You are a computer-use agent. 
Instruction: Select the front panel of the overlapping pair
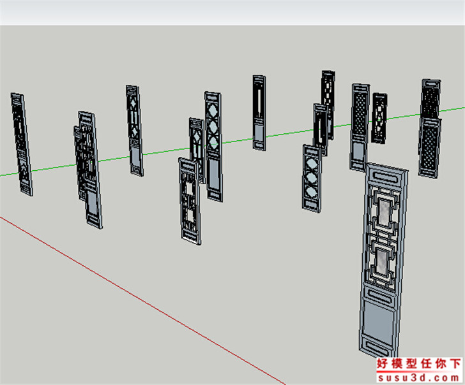coord(91,170)
